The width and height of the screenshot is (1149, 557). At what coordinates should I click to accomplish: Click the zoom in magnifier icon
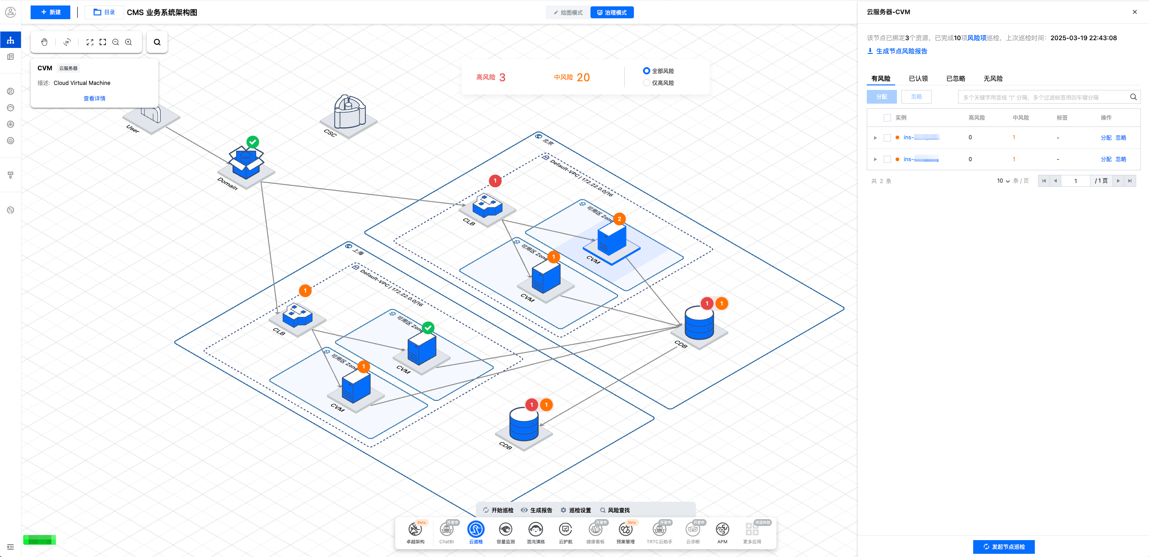coord(129,42)
